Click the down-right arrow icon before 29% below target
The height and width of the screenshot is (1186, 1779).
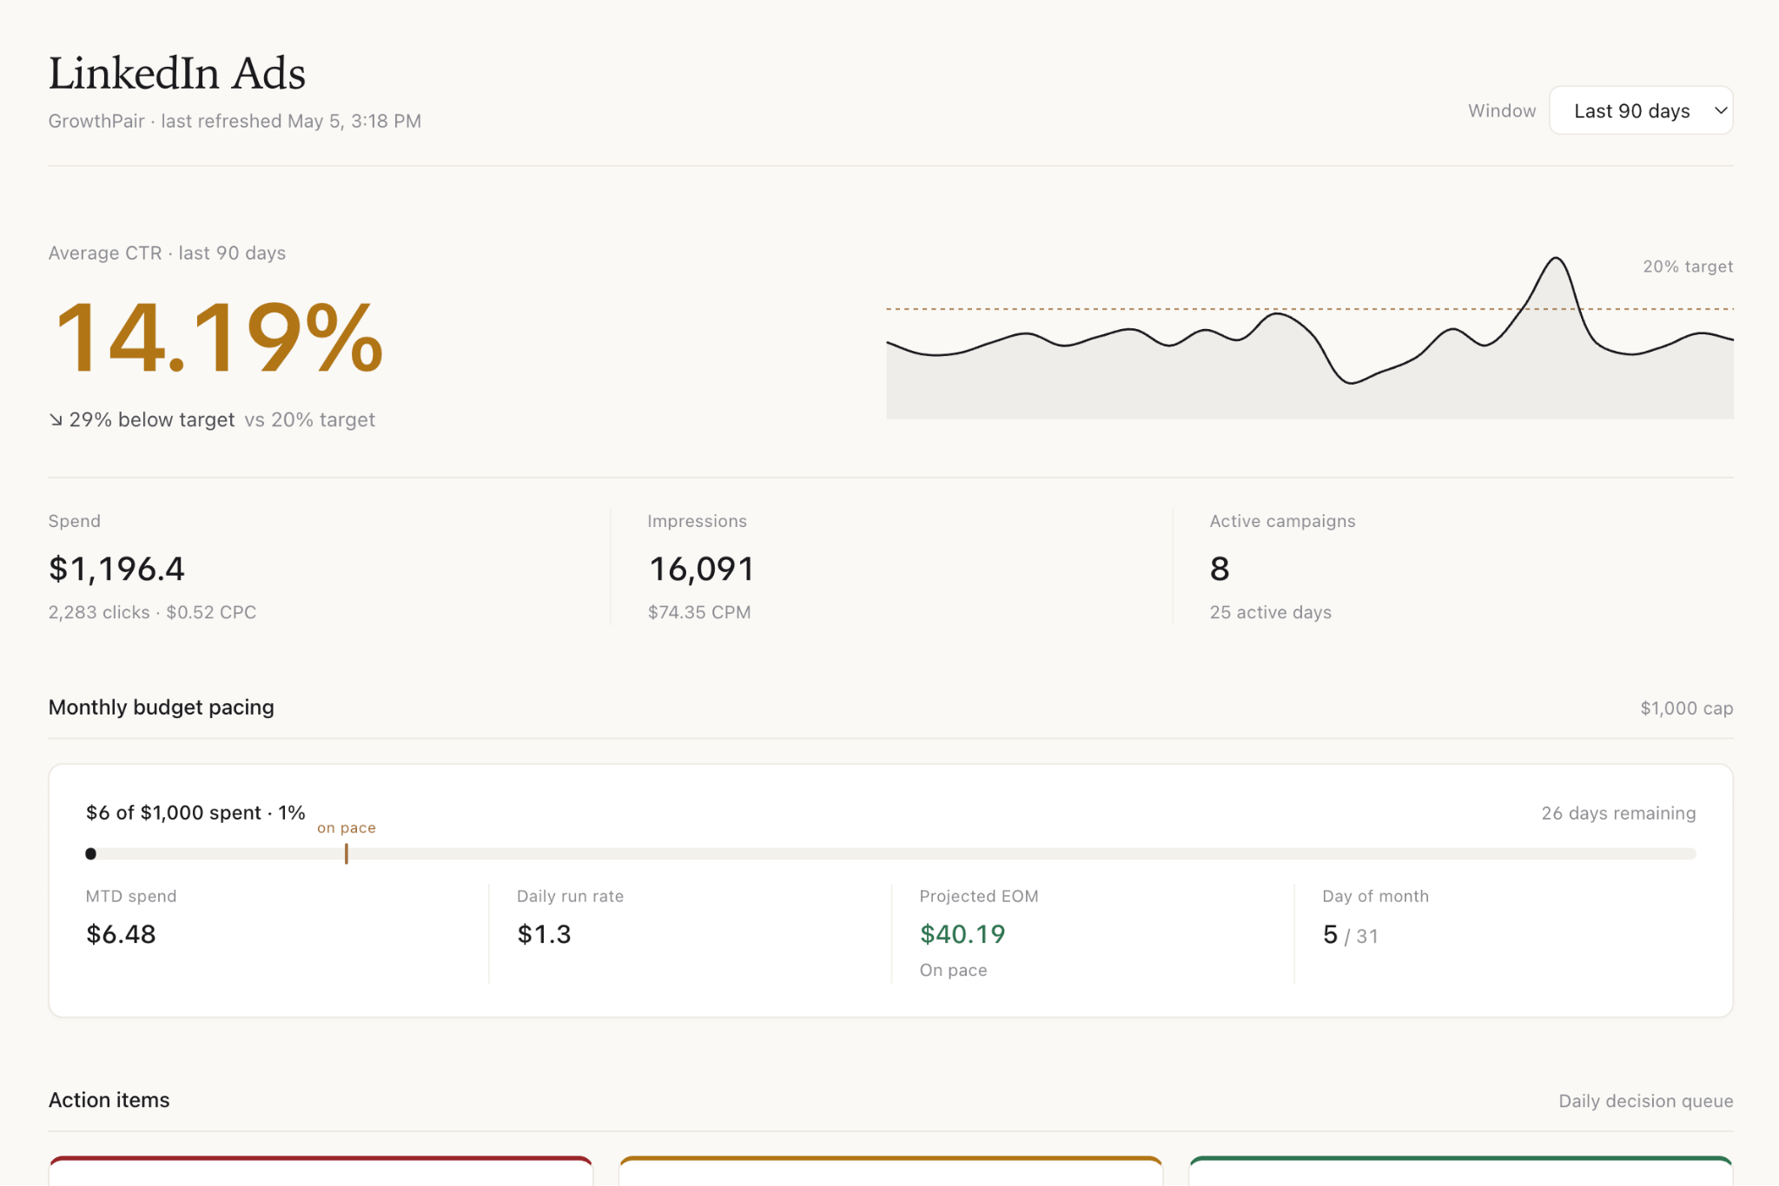coord(56,420)
